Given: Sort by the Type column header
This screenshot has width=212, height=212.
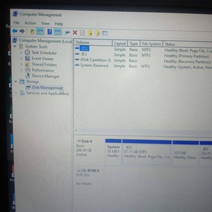Looking at the screenshot, I should [134, 44].
